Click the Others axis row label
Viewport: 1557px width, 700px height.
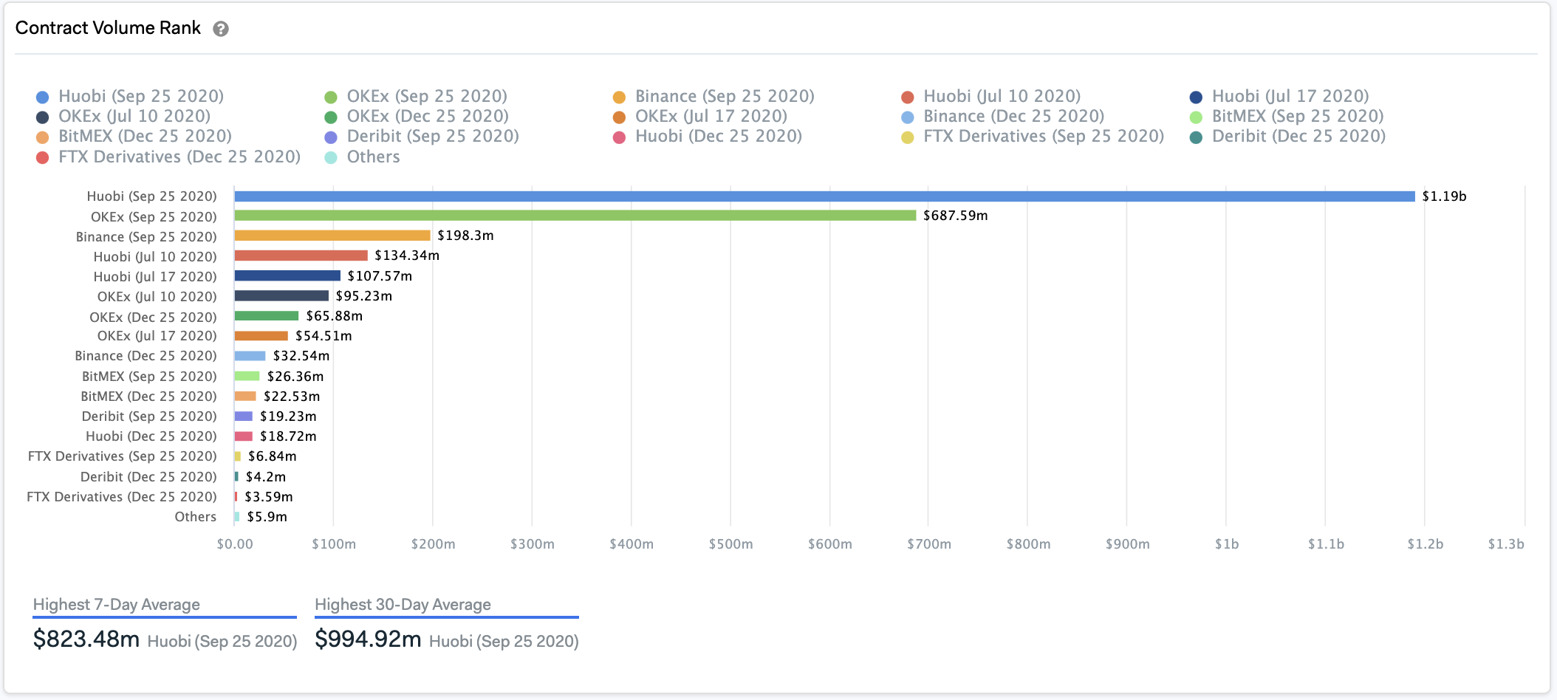[x=196, y=516]
